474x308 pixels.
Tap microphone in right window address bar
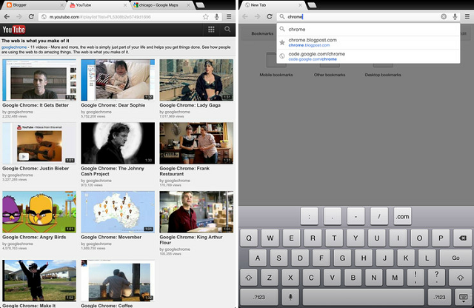click(x=455, y=17)
